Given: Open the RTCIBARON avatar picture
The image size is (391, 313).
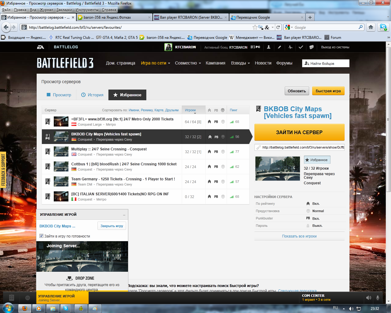Looking at the screenshot, I should tap(168, 47).
